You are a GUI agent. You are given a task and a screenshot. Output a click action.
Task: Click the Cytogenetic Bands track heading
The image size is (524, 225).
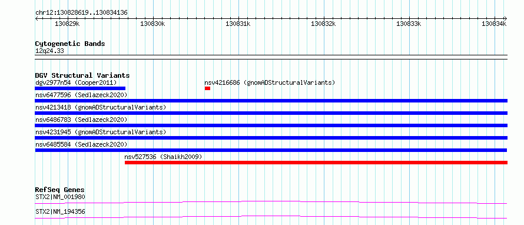[70, 44]
